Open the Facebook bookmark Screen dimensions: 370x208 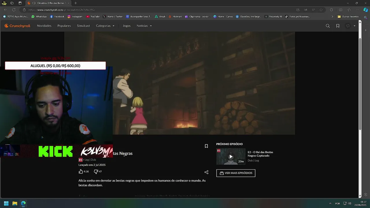click(57, 17)
